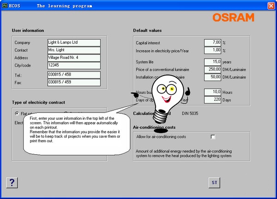Edit the installation cost value 50,00
Screen dimensions: 277x199
[x=212, y=77]
